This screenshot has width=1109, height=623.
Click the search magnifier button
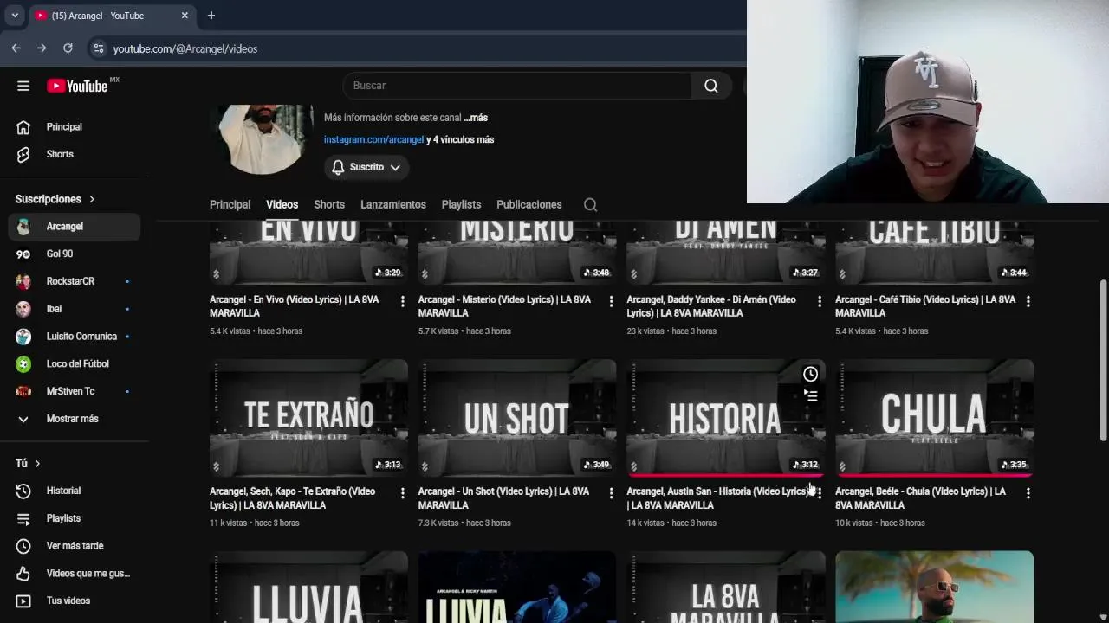(711, 86)
